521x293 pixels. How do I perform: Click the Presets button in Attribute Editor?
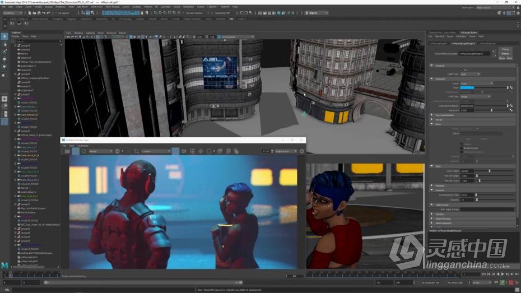coord(505,54)
